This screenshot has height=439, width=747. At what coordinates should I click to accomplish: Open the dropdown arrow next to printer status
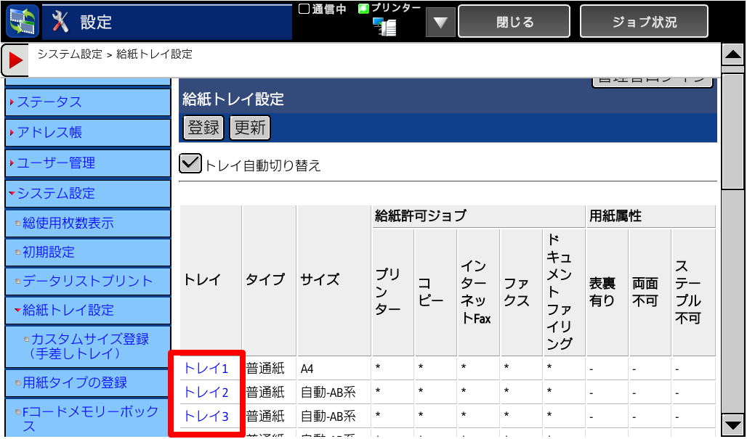pos(439,22)
